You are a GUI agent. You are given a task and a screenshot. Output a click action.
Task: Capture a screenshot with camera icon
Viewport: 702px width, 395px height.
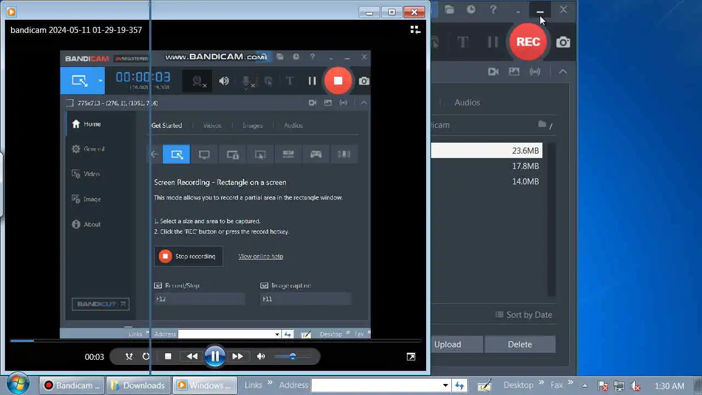(563, 42)
